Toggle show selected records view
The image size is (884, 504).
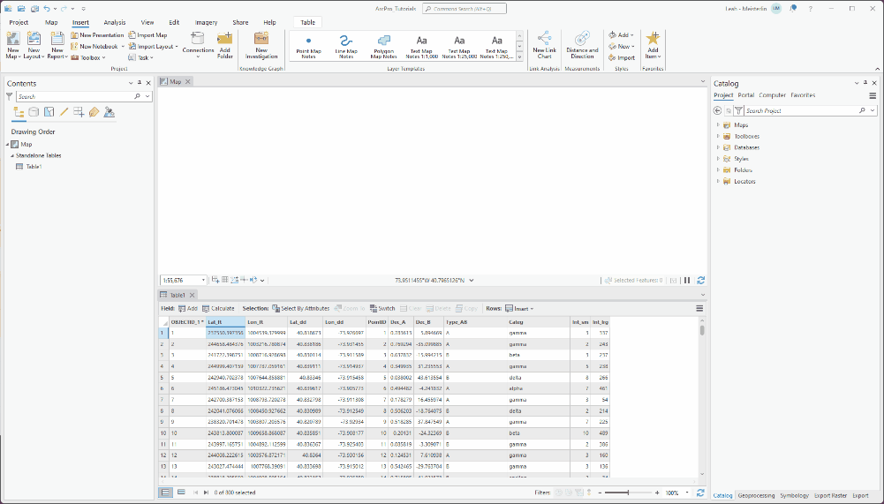coord(181,493)
